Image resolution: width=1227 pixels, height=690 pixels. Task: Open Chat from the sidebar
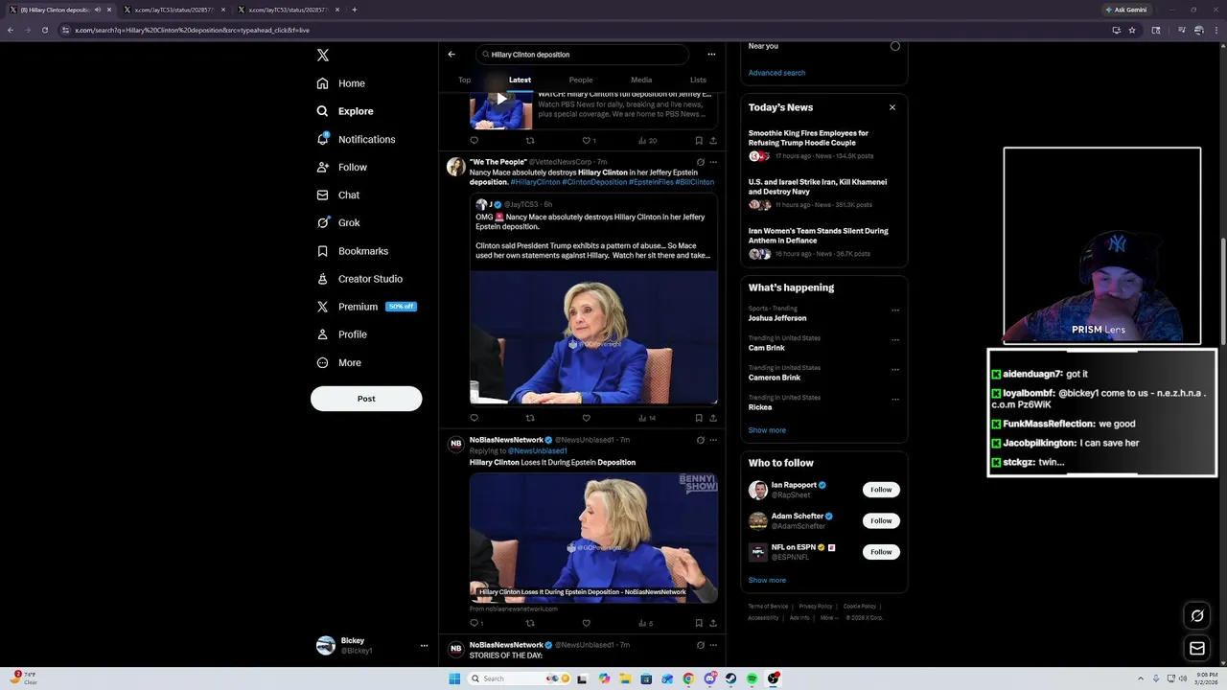click(337, 195)
